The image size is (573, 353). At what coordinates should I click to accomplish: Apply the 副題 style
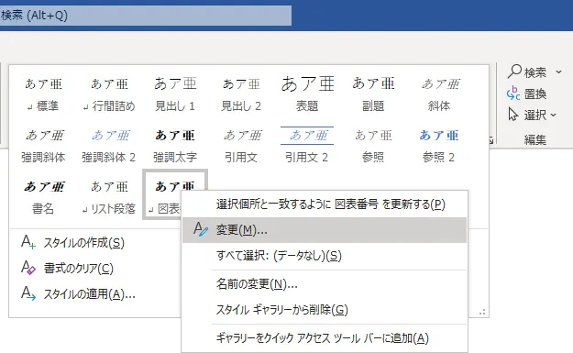point(373,94)
